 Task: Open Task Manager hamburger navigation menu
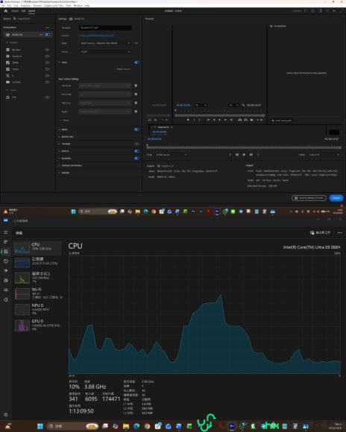pos(5,232)
